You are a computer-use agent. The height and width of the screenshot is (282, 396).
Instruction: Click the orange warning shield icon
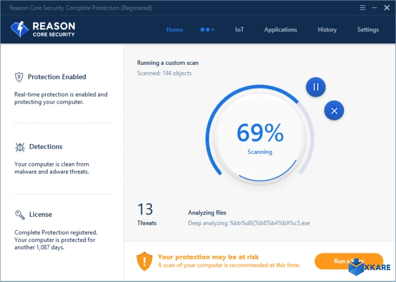coord(144,261)
